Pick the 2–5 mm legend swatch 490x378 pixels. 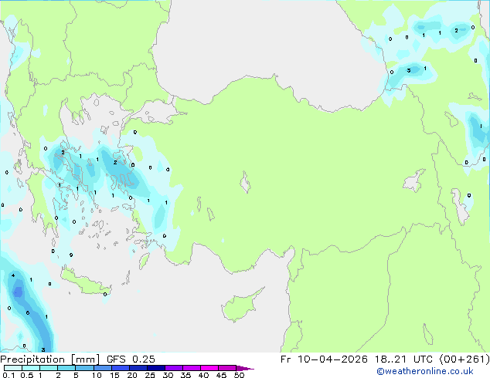(66, 368)
